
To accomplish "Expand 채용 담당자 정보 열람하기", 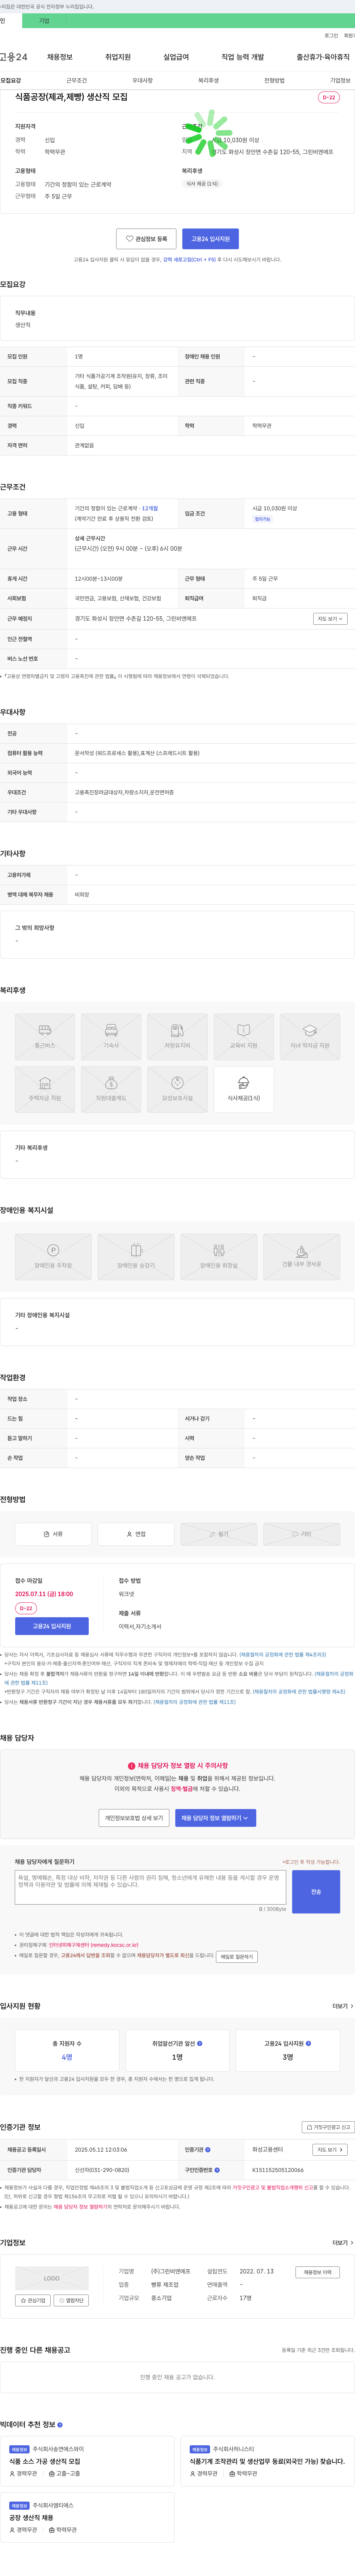I will pyautogui.click(x=215, y=1818).
